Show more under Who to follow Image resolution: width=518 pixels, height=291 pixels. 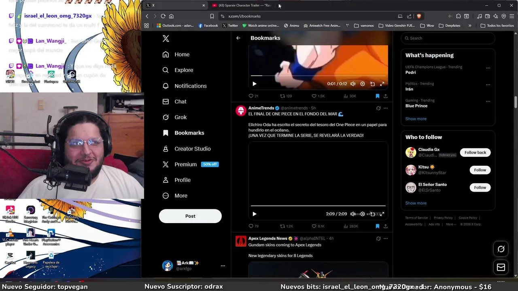[416, 203]
